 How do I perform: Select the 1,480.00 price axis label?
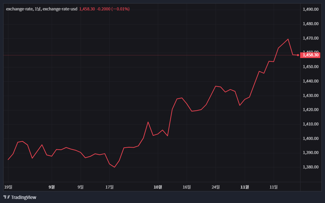click(x=310, y=24)
